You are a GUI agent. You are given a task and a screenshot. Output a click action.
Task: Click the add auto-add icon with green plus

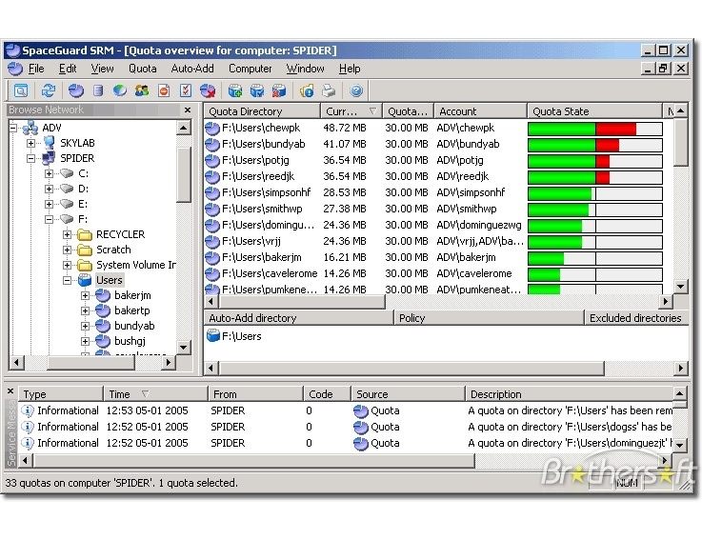pos(234,90)
